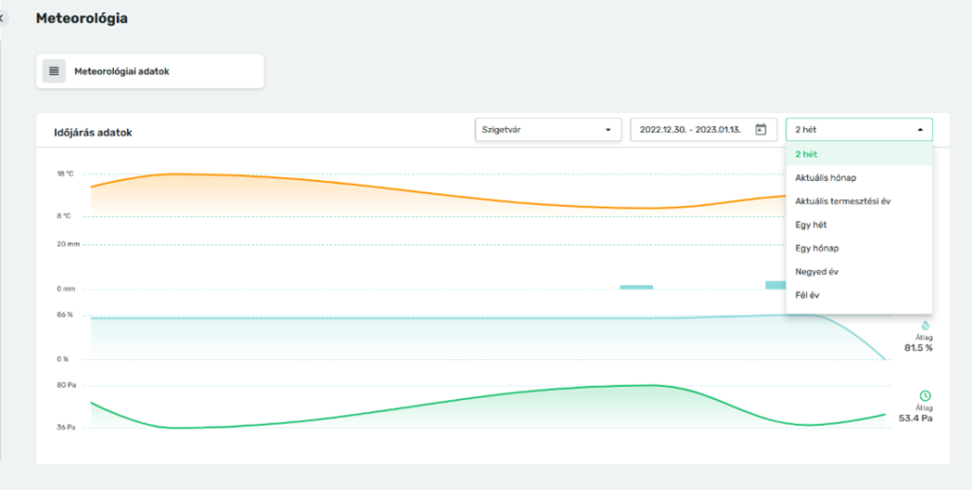Click the green pressure gauge icon
This screenshot has height=490, width=972.
tap(925, 395)
